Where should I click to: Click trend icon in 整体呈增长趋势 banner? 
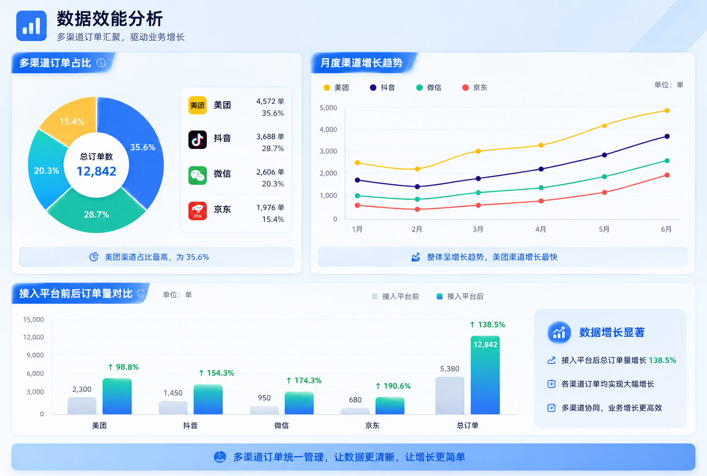click(x=416, y=257)
